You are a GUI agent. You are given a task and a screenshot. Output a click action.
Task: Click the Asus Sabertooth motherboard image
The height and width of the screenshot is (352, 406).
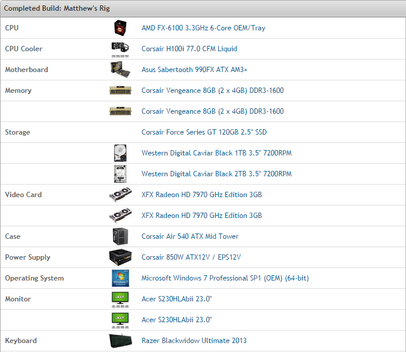tap(120, 70)
